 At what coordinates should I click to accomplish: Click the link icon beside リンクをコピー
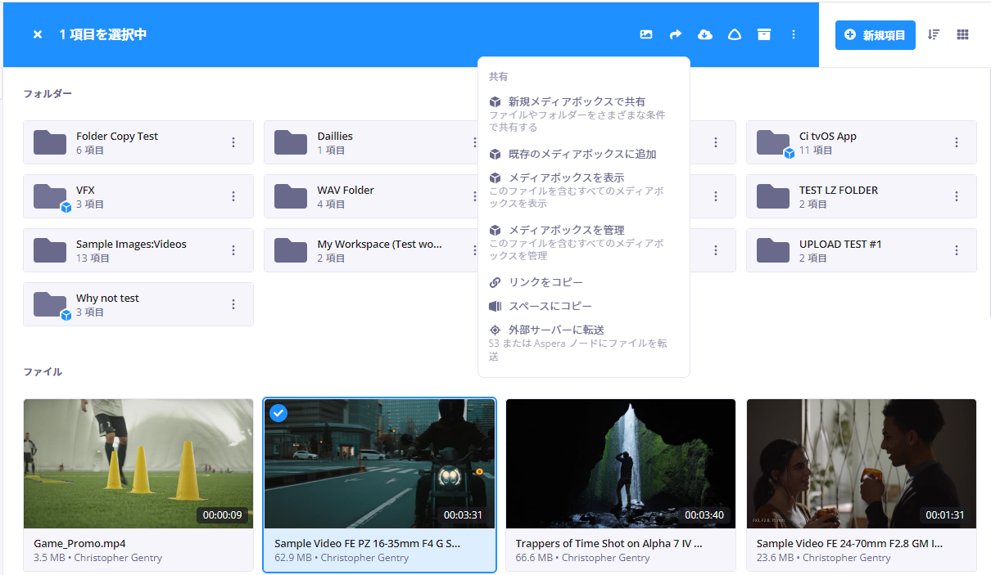[495, 282]
